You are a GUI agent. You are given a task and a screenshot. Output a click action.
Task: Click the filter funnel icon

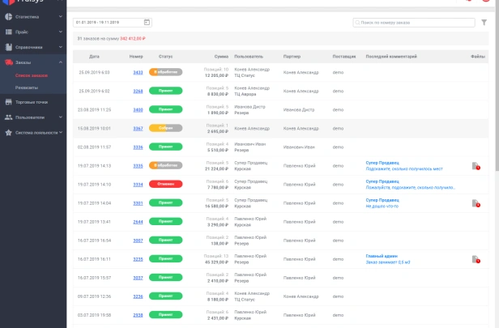point(484,23)
